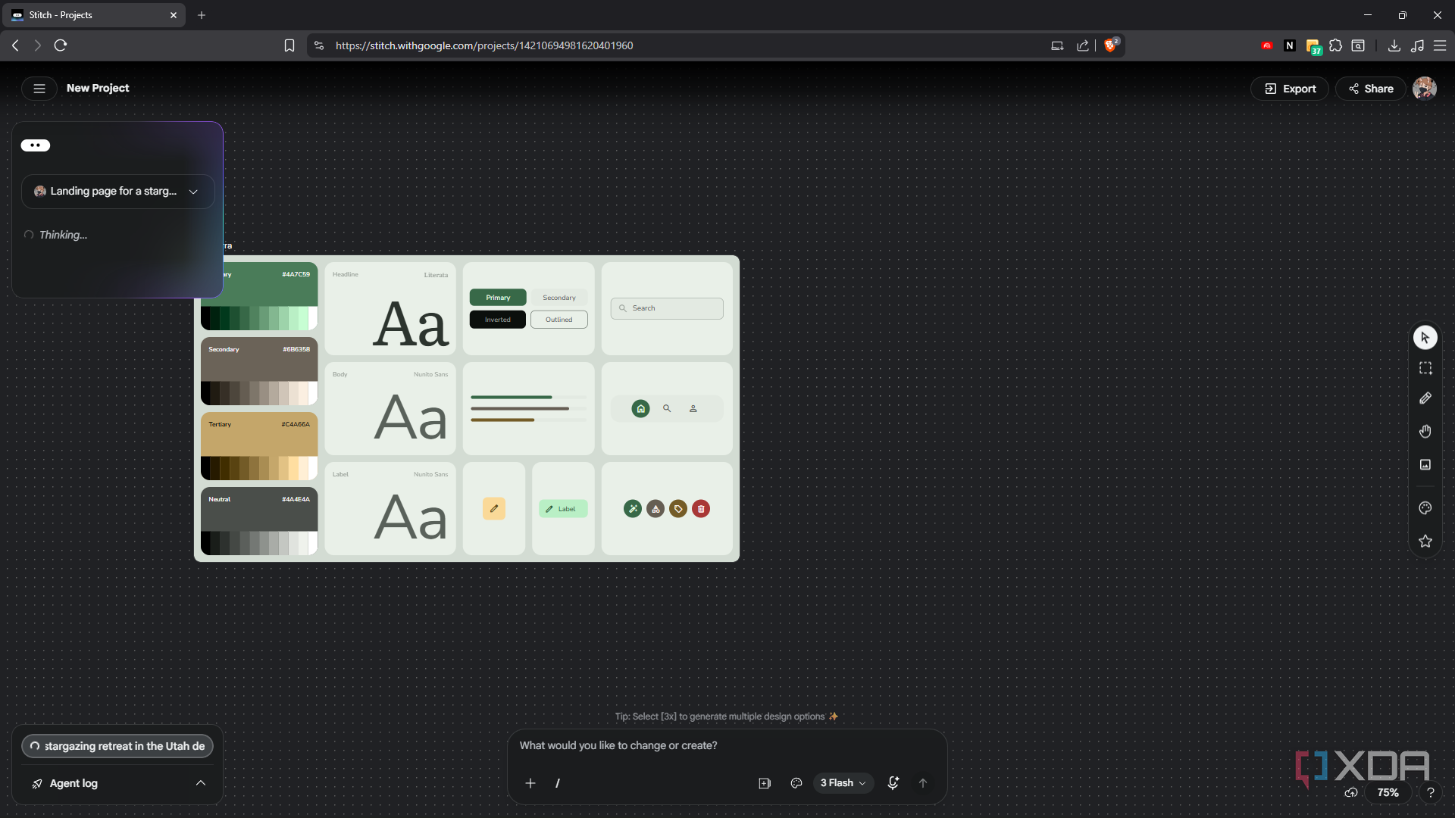Click the screen type icon in the prompt bar

(x=765, y=783)
